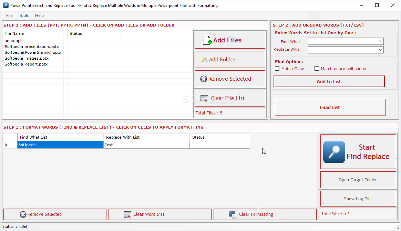The width and height of the screenshot is (401, 231).
Task: Click the Remove Selected files X icon
Action: pos(204,79)
